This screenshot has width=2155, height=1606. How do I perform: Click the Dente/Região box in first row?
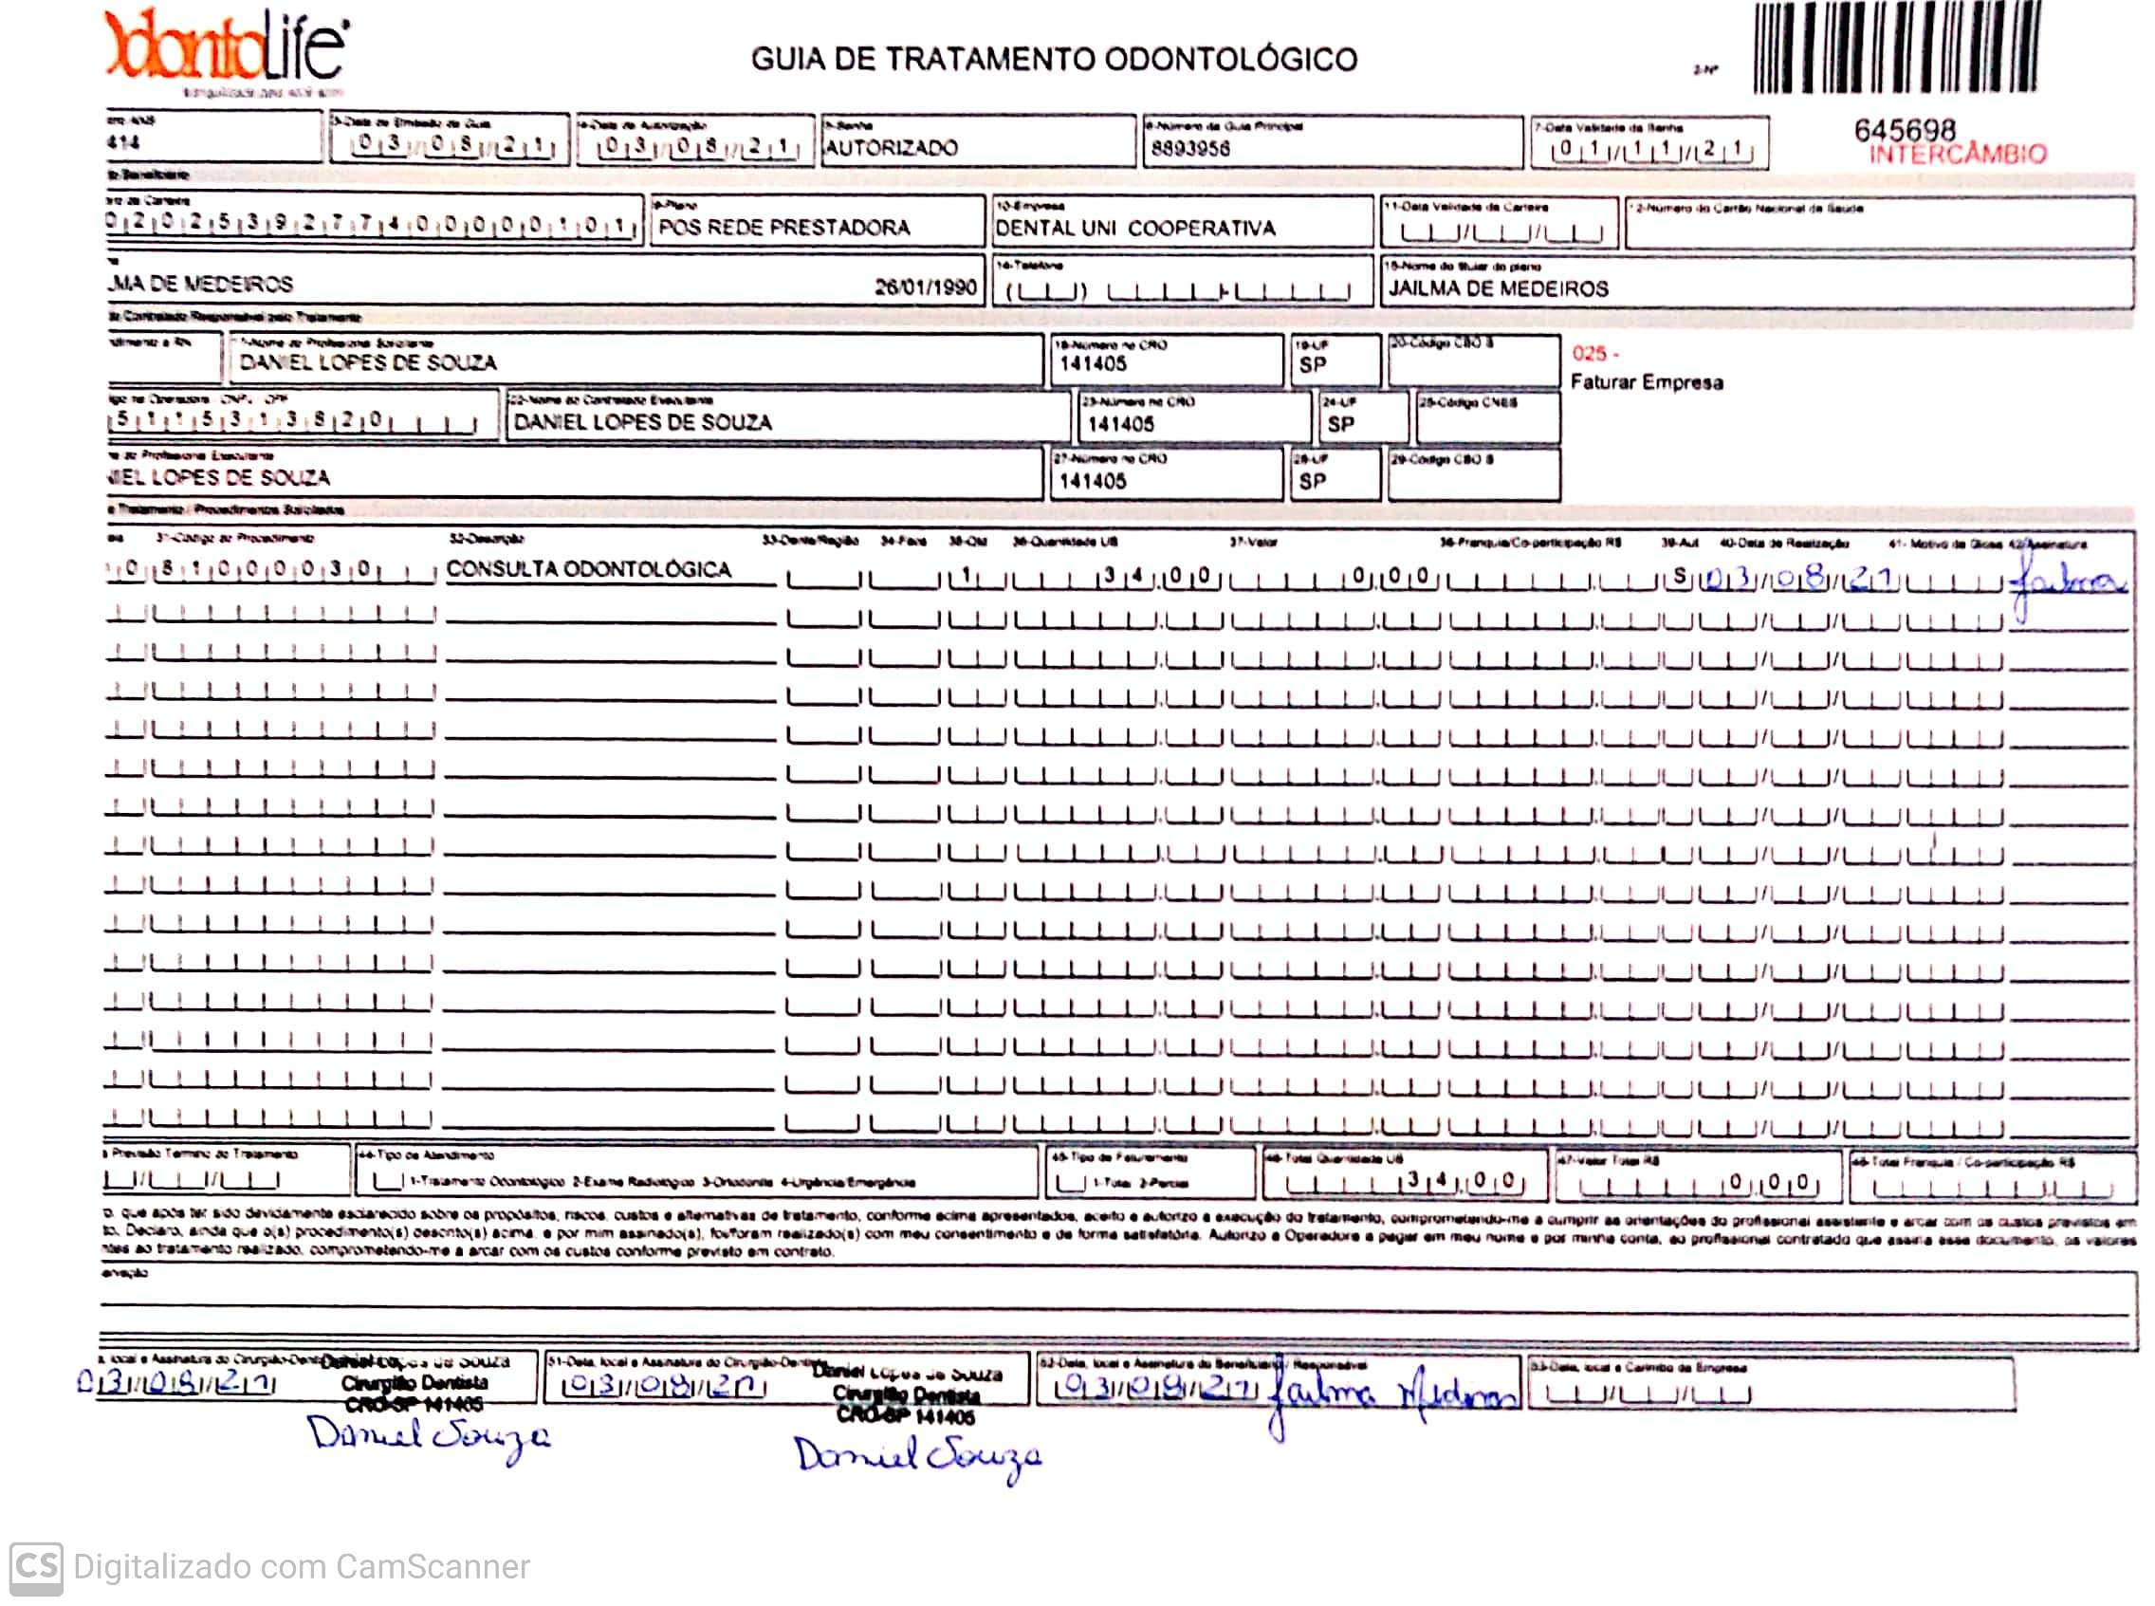[823, 580]
